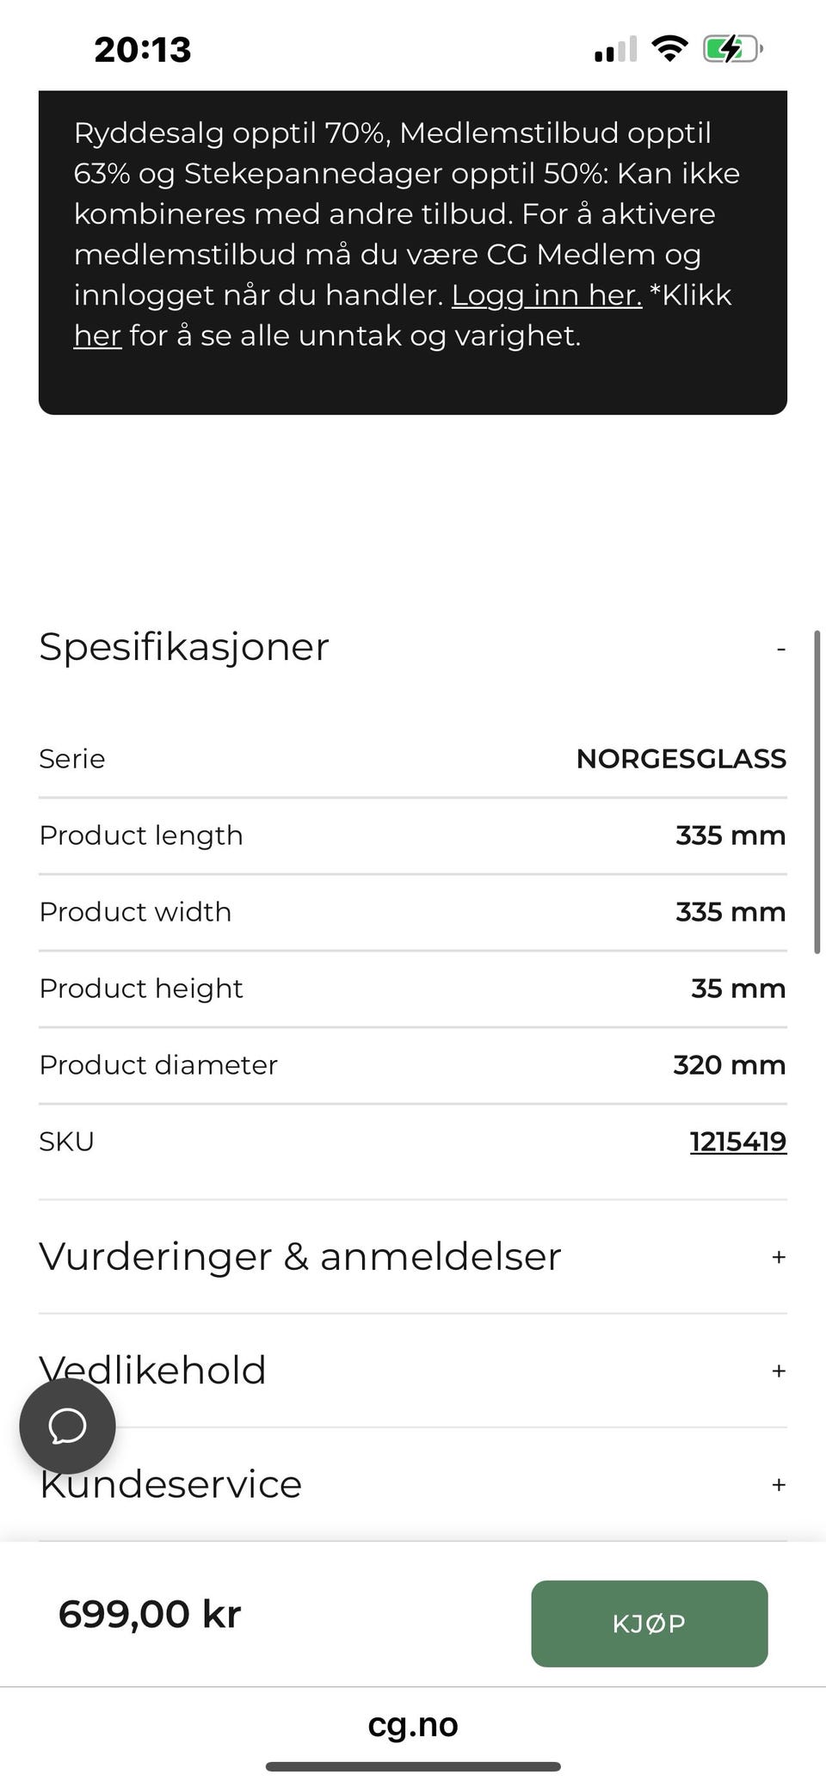Viewport: 826px width, 1787px height.
Task: Expand Vurderinger & anmeldelser with plus icon
Action: (x=779, y=1257)
